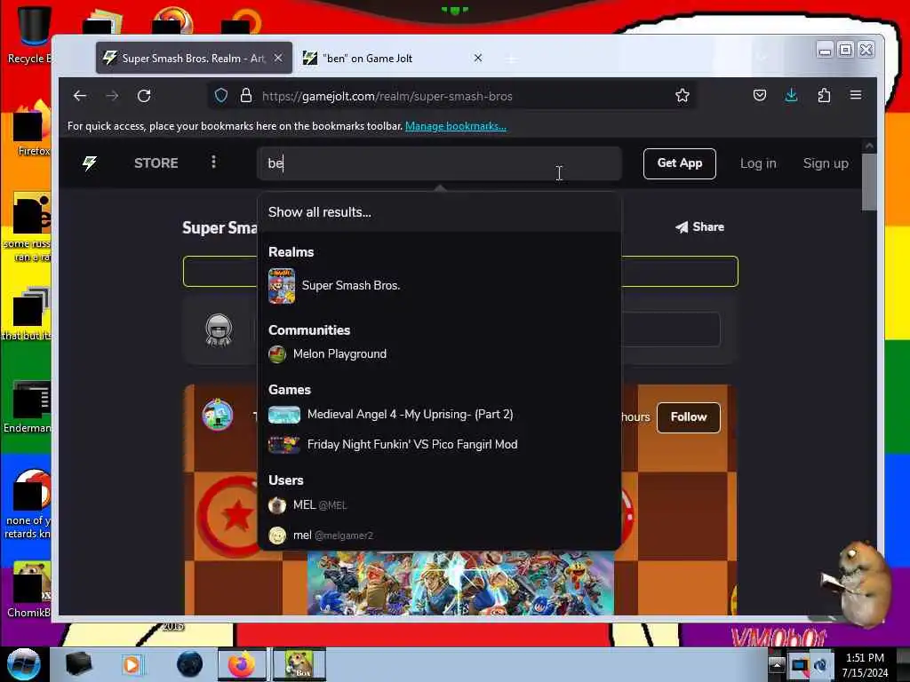Screen dimensions: 910x682
Task: Close the "ben" on Game Jolt tab
Action: tap(477, 58)
